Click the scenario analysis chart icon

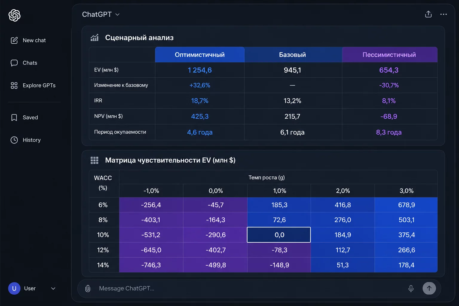(94, 38)
